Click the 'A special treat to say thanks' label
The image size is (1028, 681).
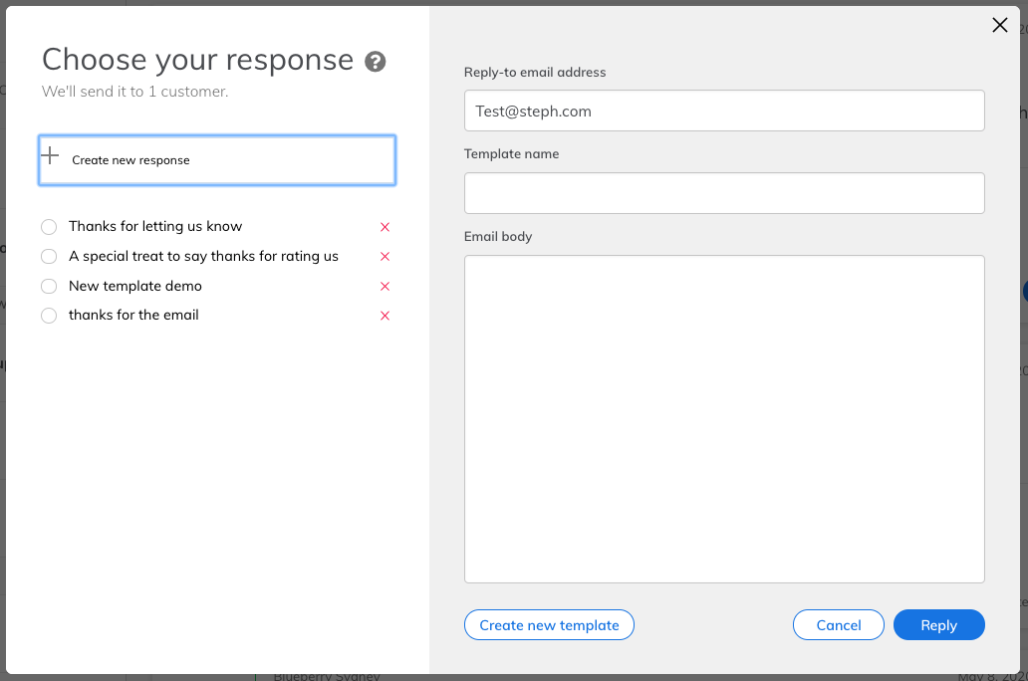[x=203, y=257]
